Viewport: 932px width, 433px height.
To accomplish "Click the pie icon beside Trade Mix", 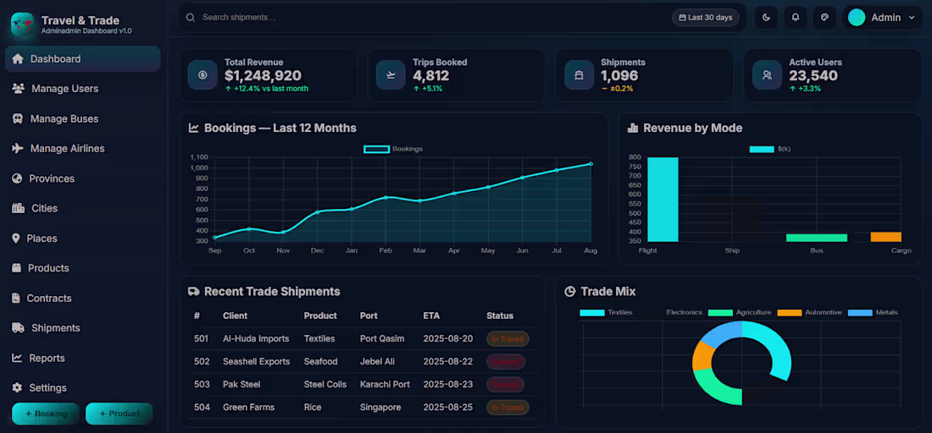I will (x=569, y=292).
